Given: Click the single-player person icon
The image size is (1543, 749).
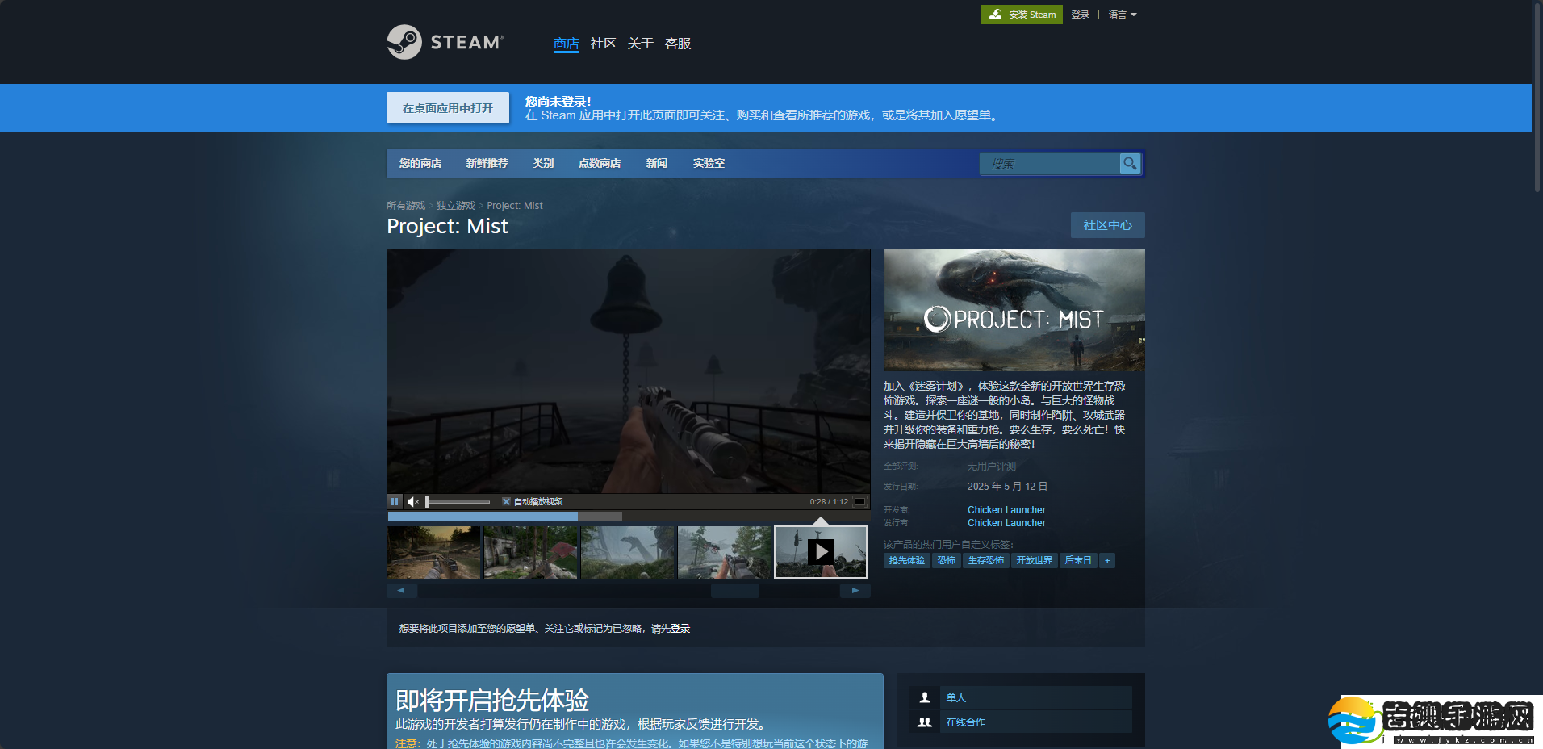Looking at the screenshot, I should pos(925,697).
